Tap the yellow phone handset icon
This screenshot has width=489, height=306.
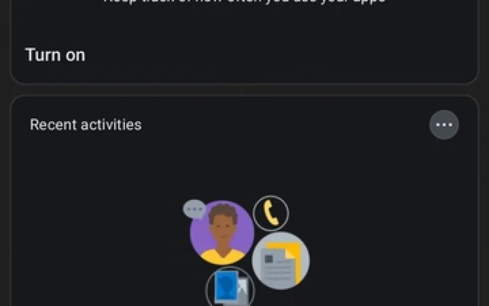pos(271,213)
